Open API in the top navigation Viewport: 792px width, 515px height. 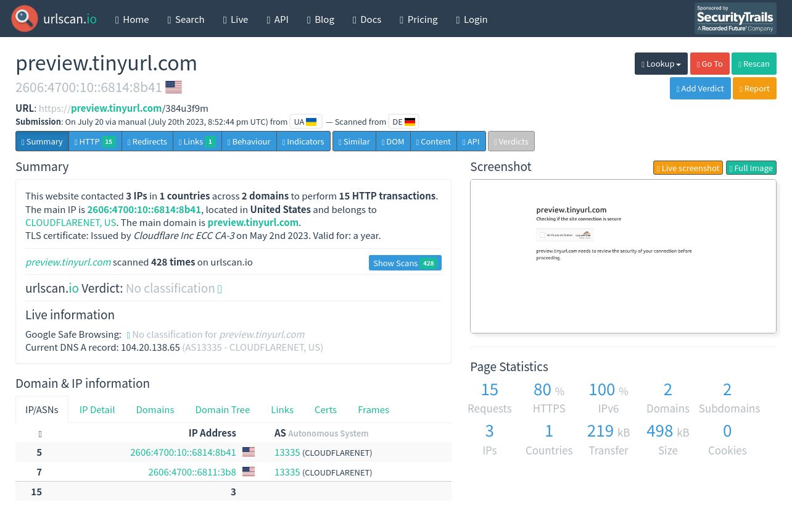[x=278, y=19]
